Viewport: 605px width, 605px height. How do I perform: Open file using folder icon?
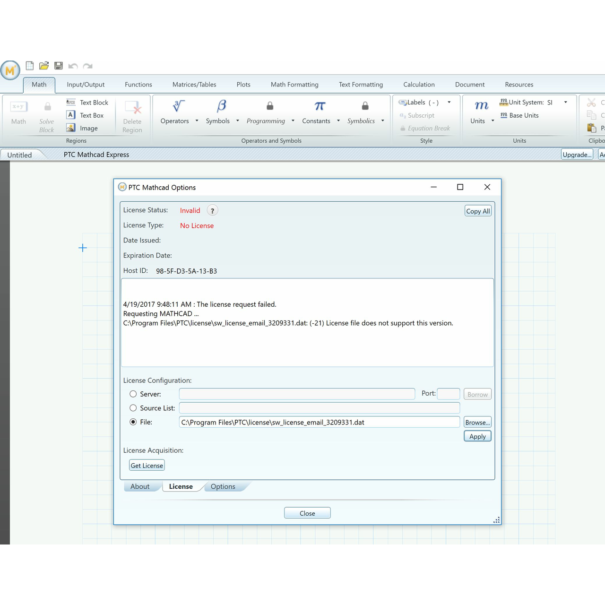click(44, 66)
